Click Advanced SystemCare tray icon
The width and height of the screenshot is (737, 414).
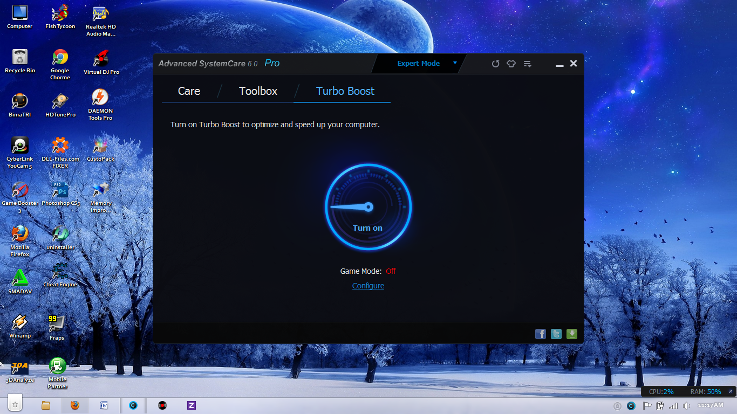(632, 406)
